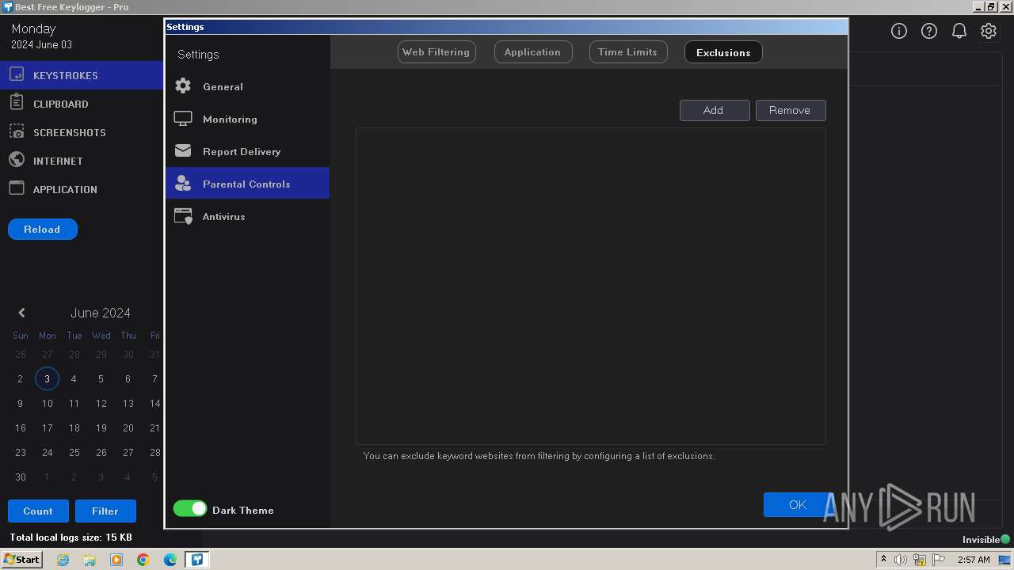Open the General settings section
This screenshot has width=1014, height=570.
coord(247,86)
